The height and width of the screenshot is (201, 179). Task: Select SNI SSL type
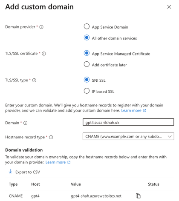[87, 80]
